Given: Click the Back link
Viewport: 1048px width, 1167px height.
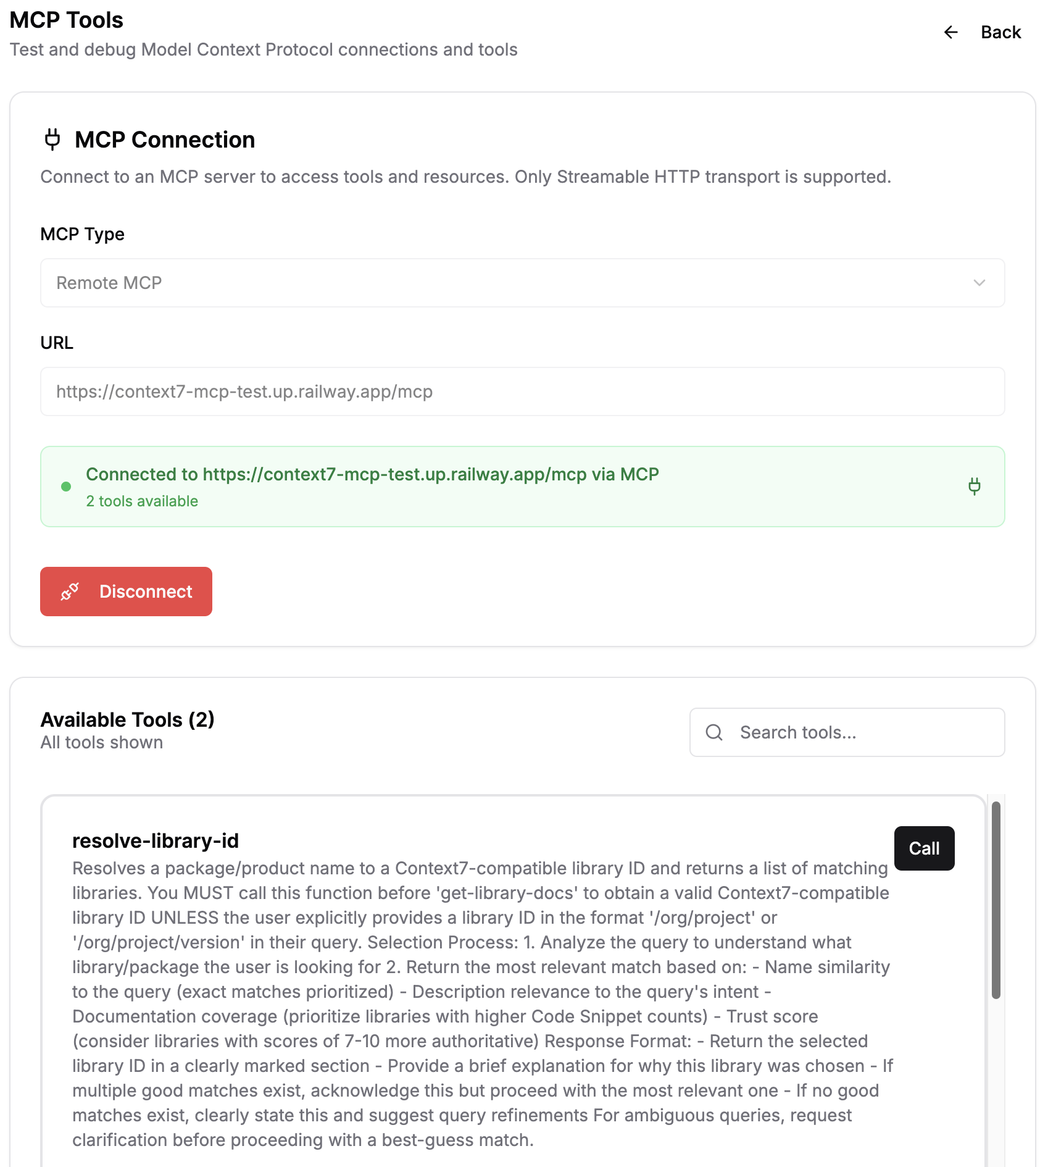Looking at the screenshot, I should click(x=1000, y=32).
